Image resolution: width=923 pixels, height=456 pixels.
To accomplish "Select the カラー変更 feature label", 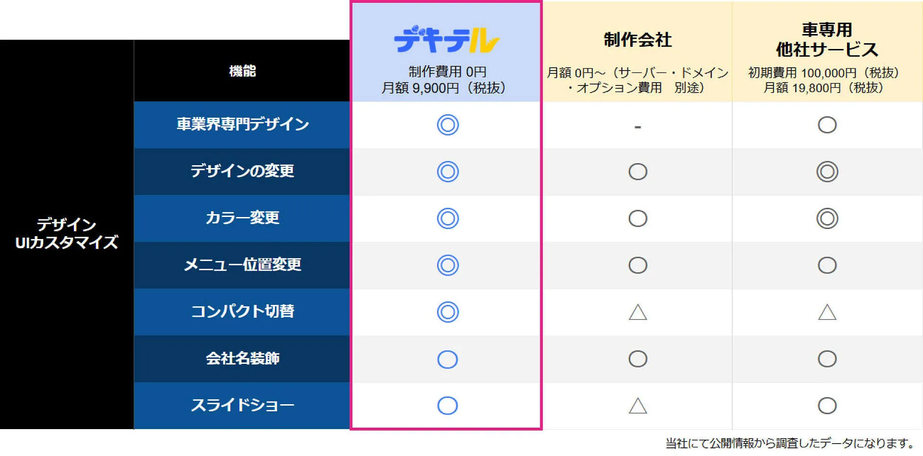I will (242, 218).
